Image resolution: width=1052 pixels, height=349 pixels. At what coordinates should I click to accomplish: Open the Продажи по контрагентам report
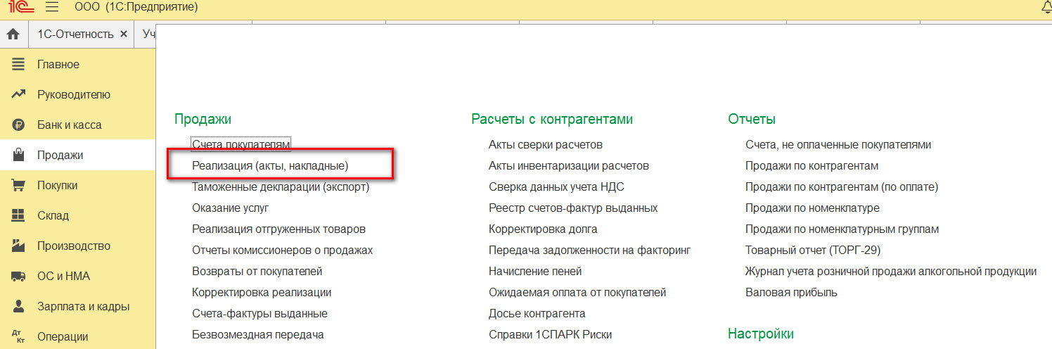(812, 165)
